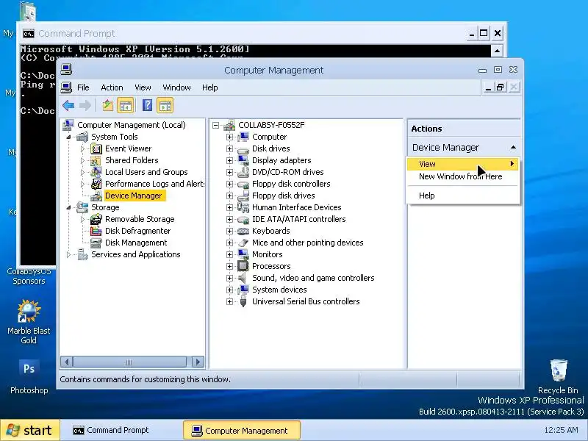Click console tree scrollbar left arrow

[66, 362]
